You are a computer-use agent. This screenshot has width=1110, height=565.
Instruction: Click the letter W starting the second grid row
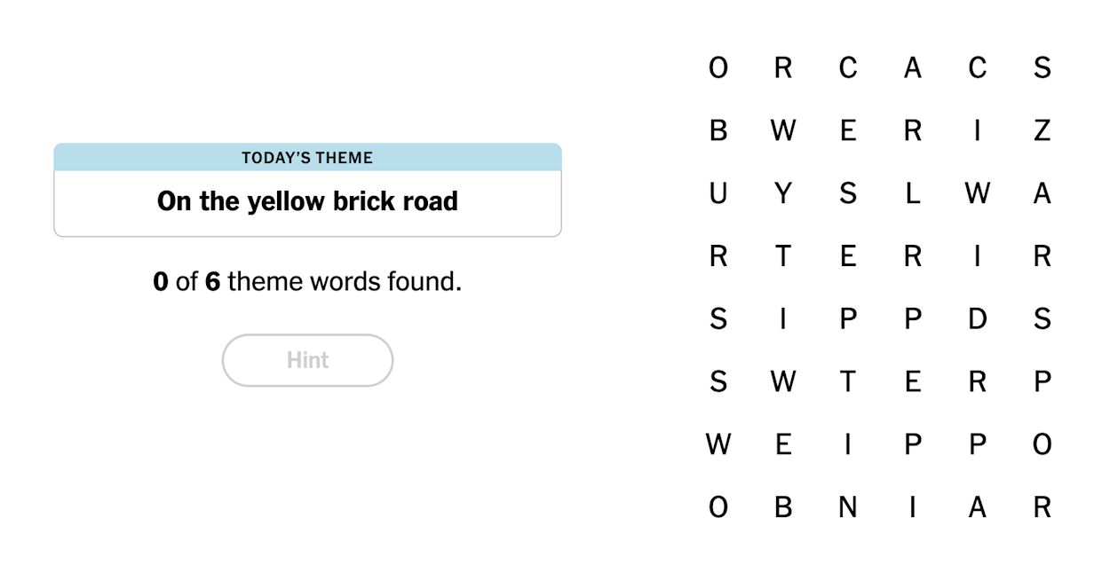point(783,129)
